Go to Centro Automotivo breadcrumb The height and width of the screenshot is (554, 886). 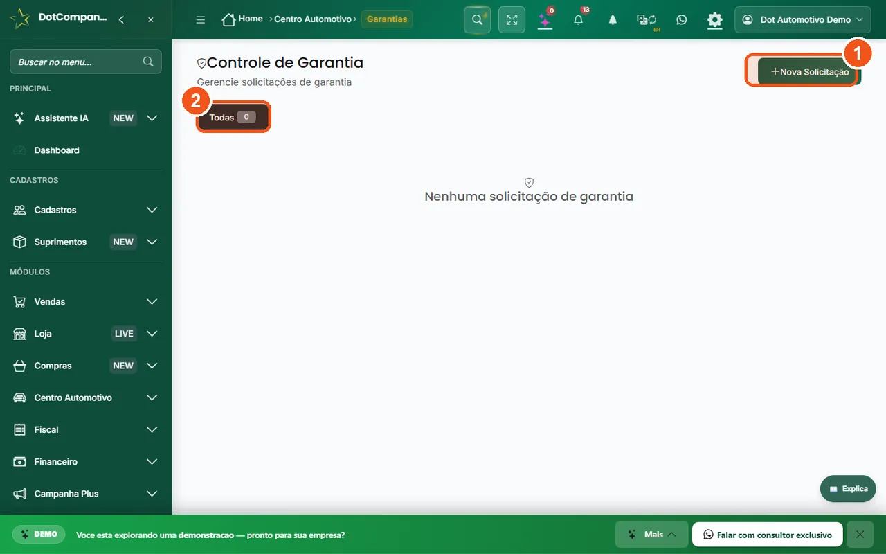(313, 19)
